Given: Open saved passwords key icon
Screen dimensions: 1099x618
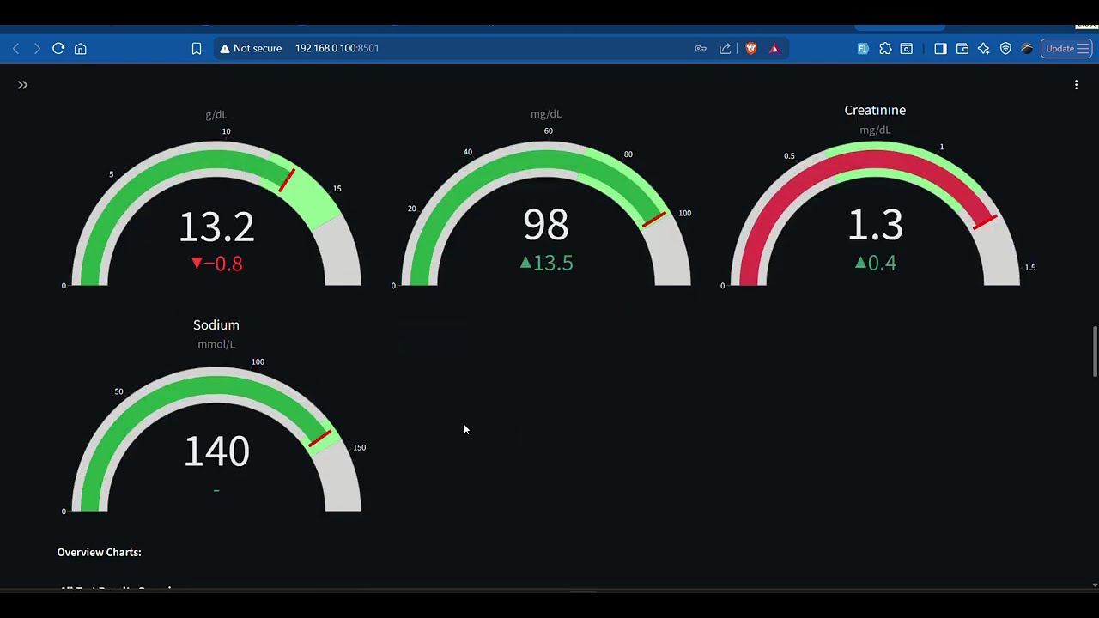Looking at the screenshot, I should [701, 49].
